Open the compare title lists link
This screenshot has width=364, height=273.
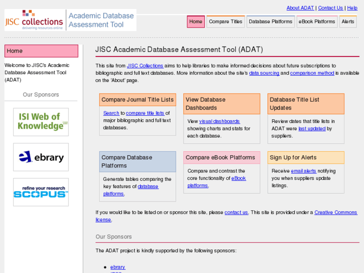pyautogui.click(x=145, y=113)
